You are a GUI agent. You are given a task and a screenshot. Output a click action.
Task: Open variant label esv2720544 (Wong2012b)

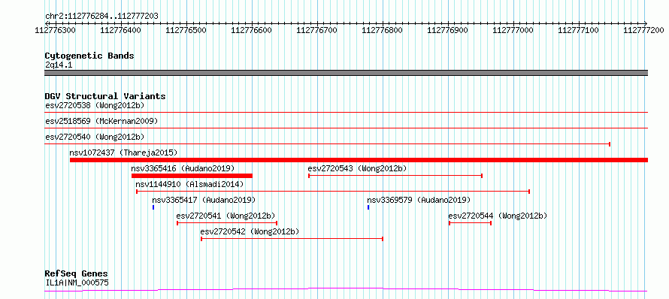point(498,216)
